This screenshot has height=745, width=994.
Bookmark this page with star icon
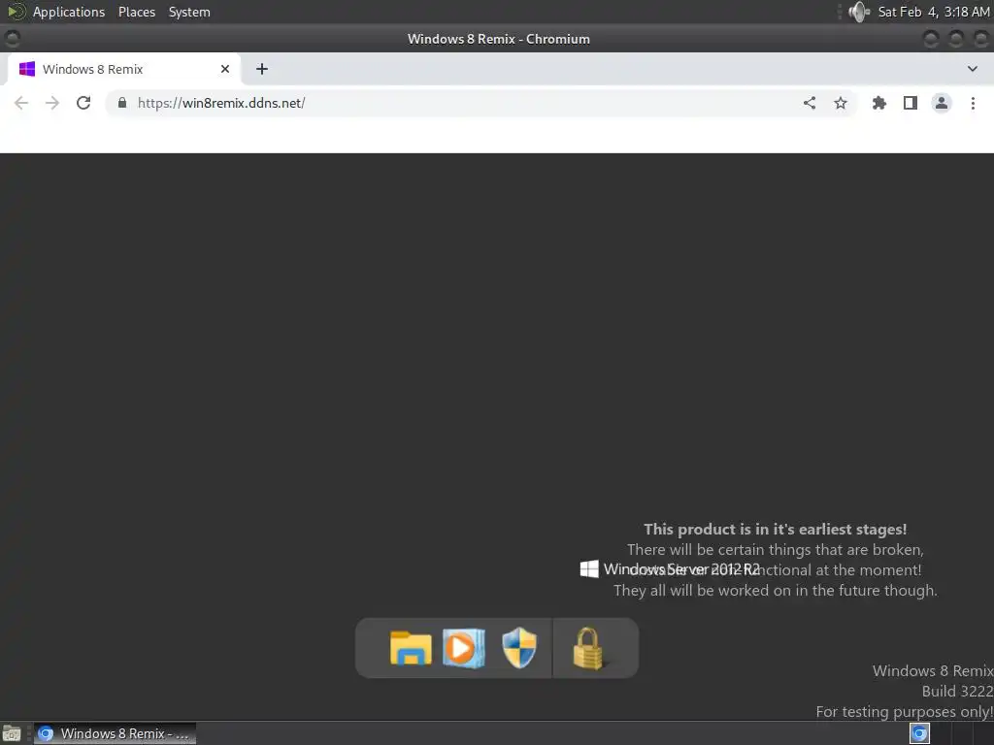[x=841, y=103]
